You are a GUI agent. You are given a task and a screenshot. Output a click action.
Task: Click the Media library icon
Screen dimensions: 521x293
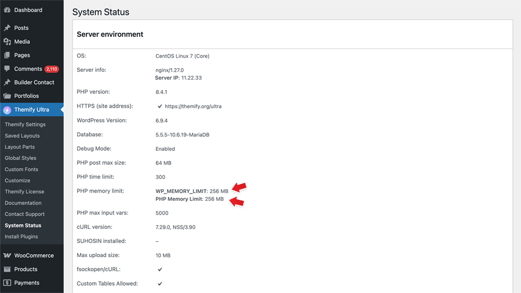click(7, 42)
